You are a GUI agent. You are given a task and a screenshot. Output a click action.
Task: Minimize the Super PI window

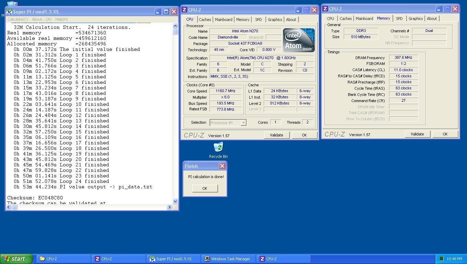pos(158,11)
